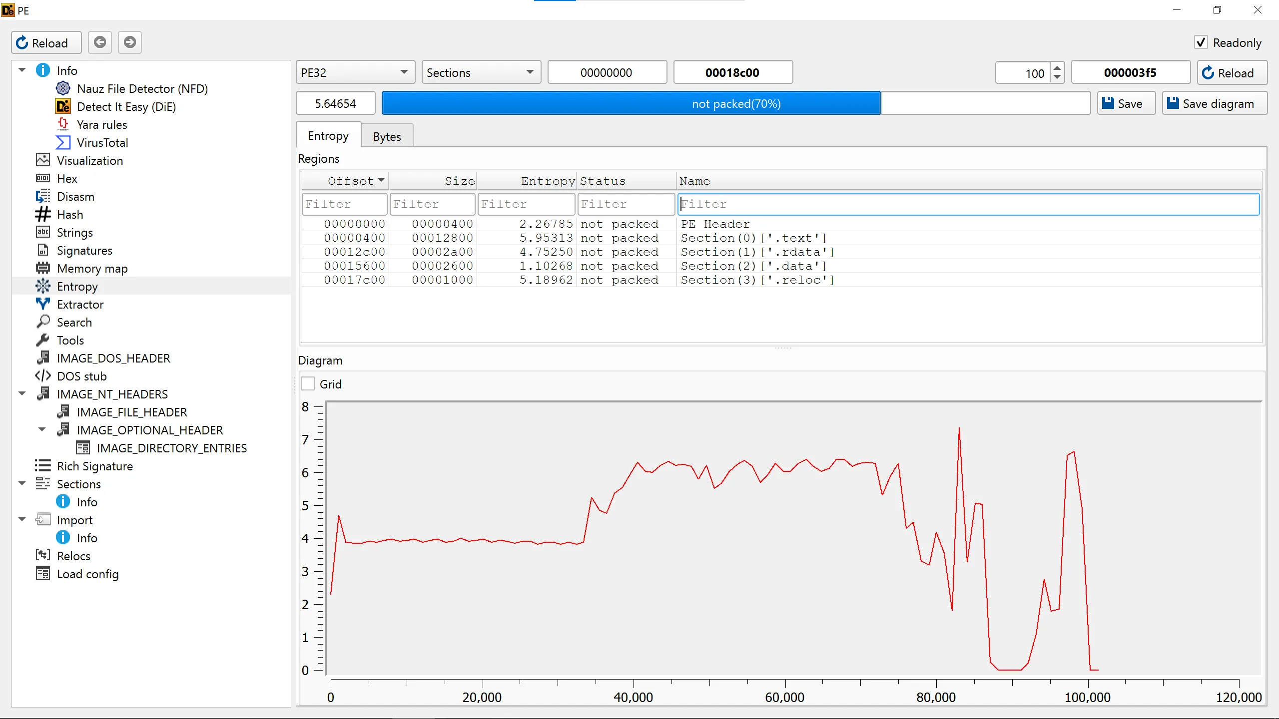Click the Save diagram button

pyautogui.click(x=1215, y=103)
